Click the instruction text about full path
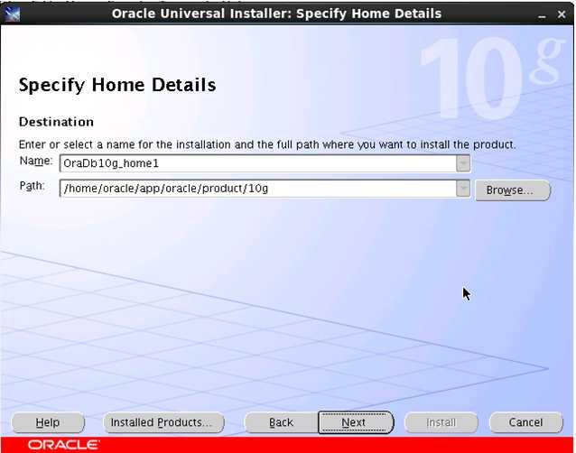 (x=267, y=144)
